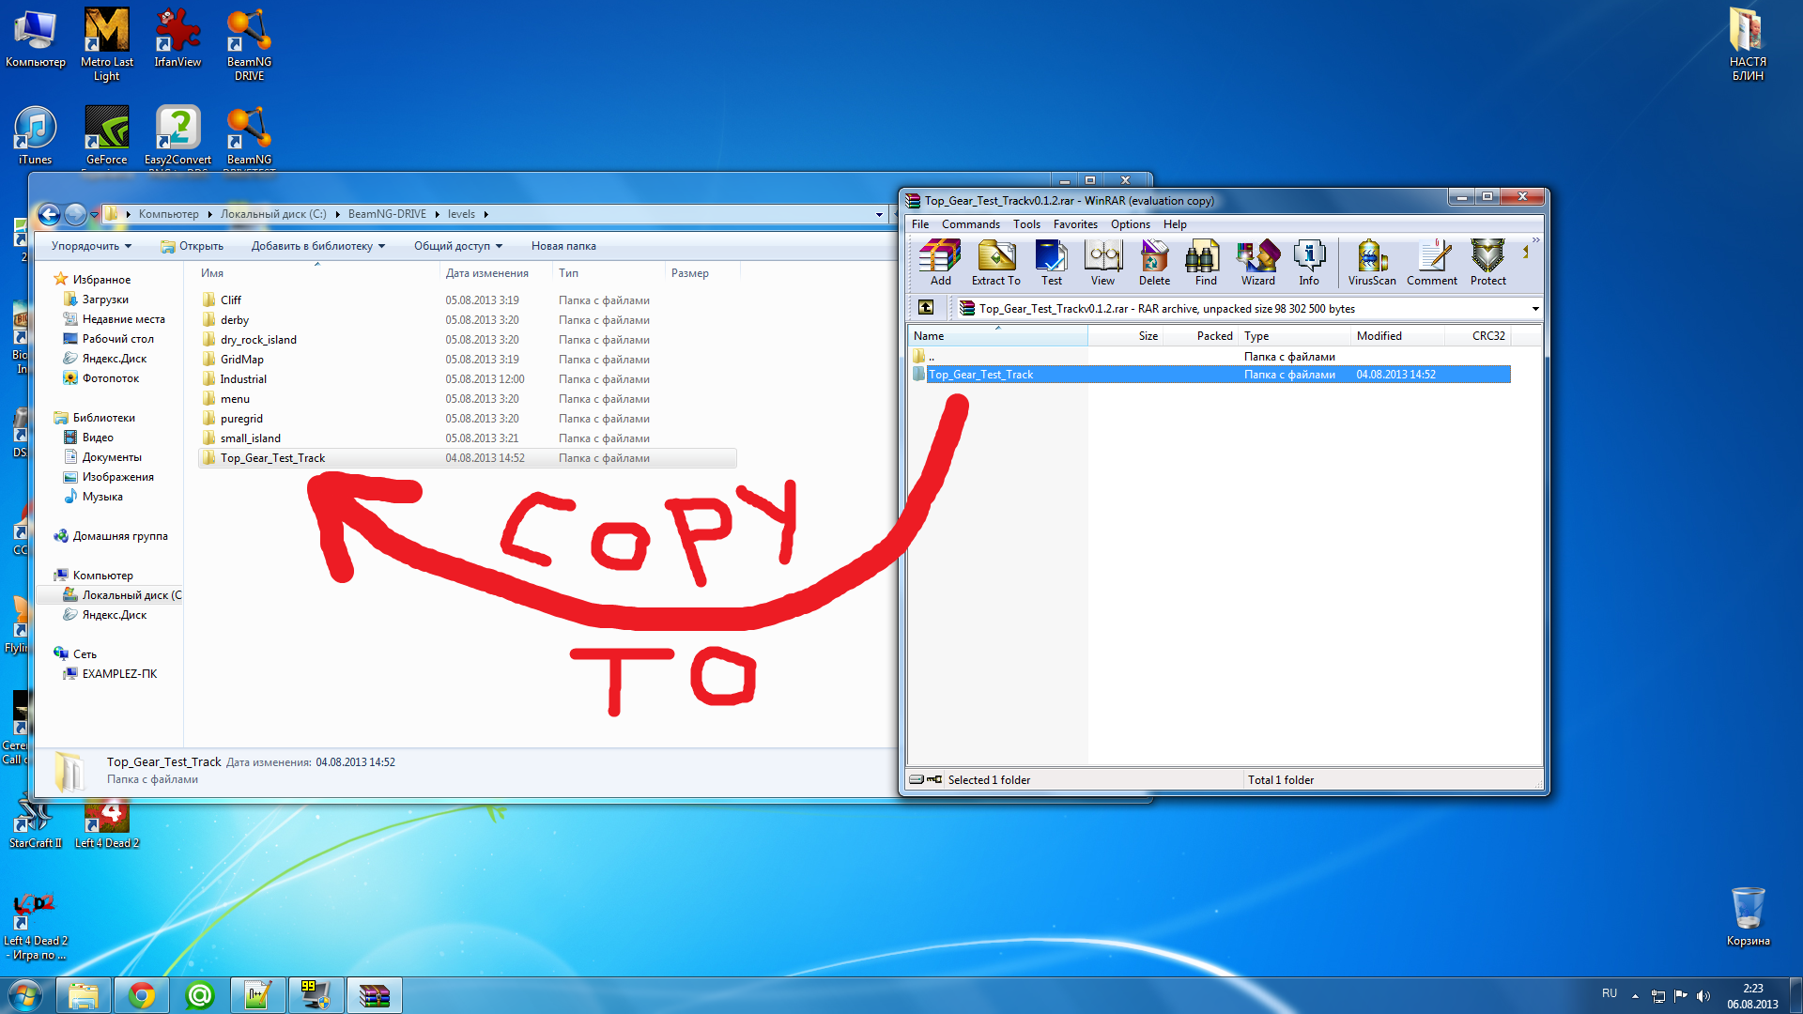
Task: Select the Загрузки item in sidebar
Action: click(x=105, y=300)
